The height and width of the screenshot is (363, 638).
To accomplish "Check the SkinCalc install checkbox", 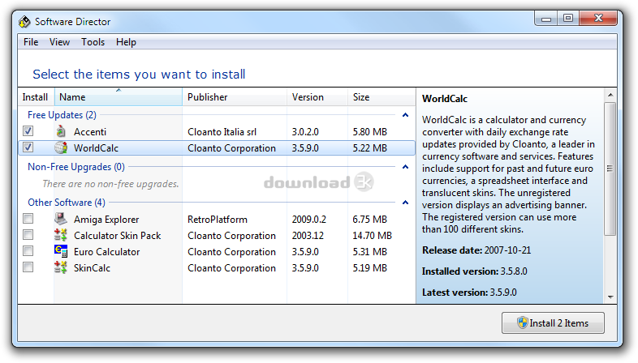I will point(28,267).
